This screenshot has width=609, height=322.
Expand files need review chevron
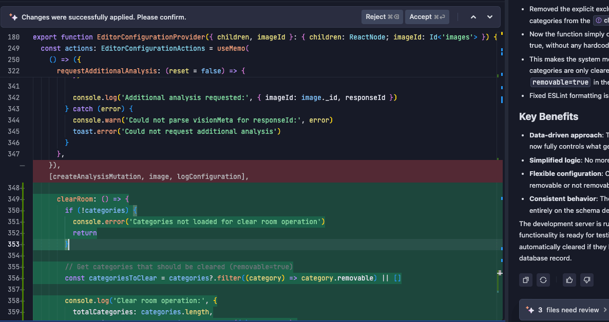605,310
